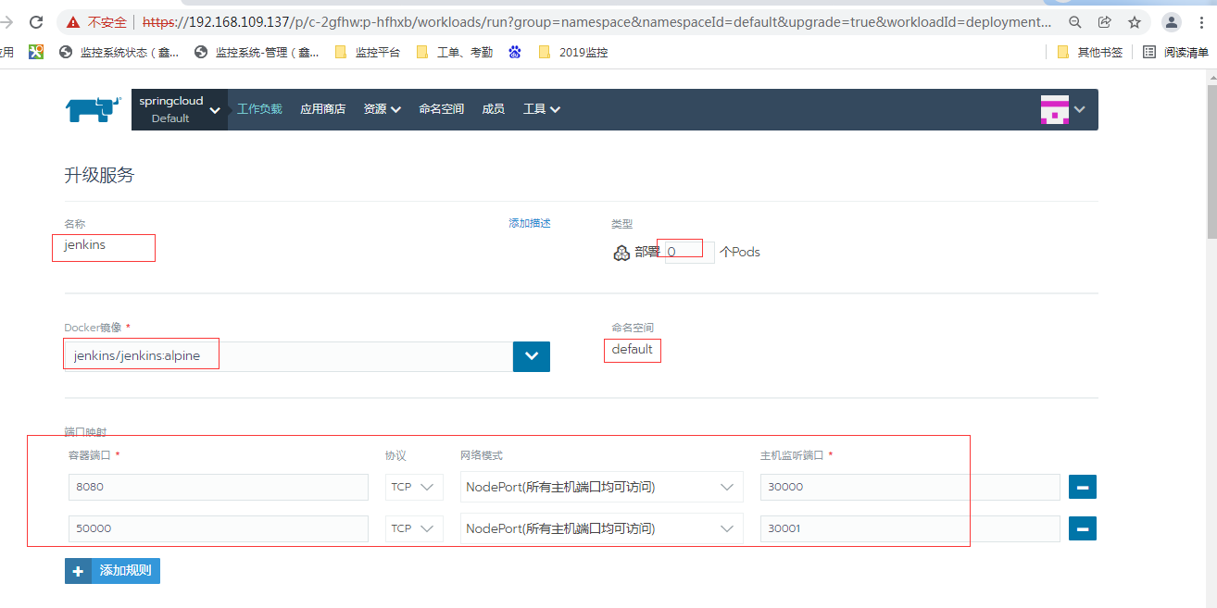Click the 升级服务 heading
This screenshot has height=608, width=1217.
click(x=99, y=175)
